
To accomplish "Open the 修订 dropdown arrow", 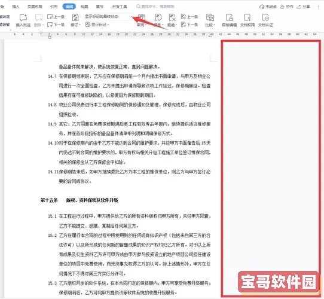I will coord(80,25).
